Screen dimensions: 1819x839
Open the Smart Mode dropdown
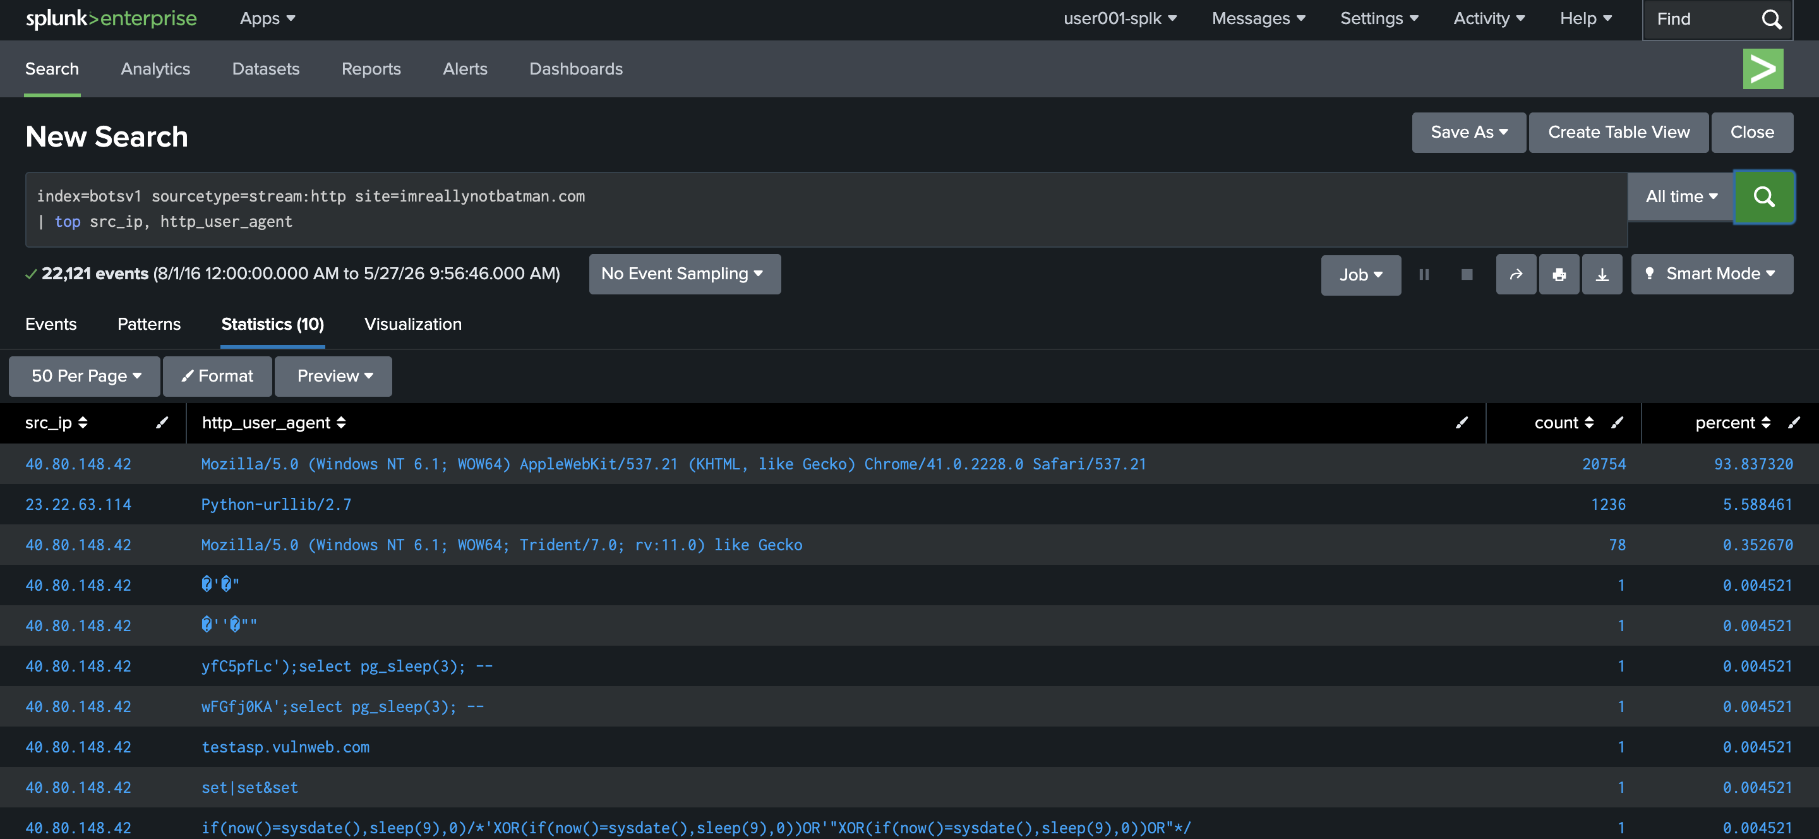(x=1712, y=274)
